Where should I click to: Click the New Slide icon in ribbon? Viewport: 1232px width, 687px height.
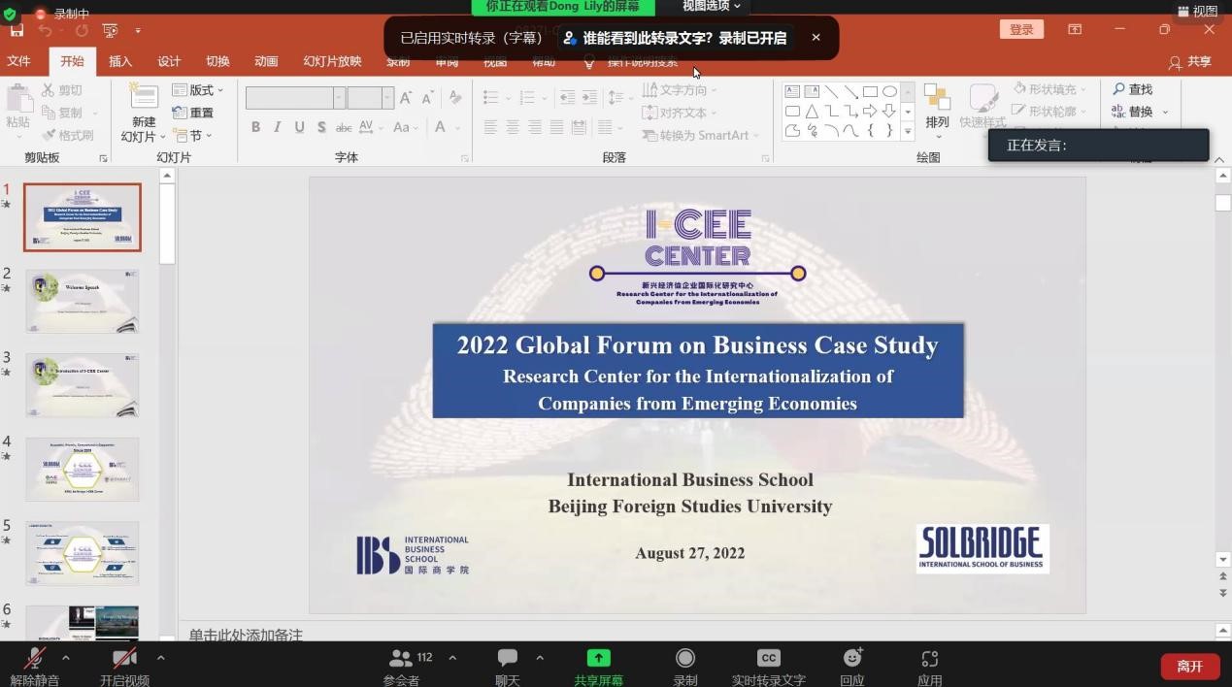(144, 99)
